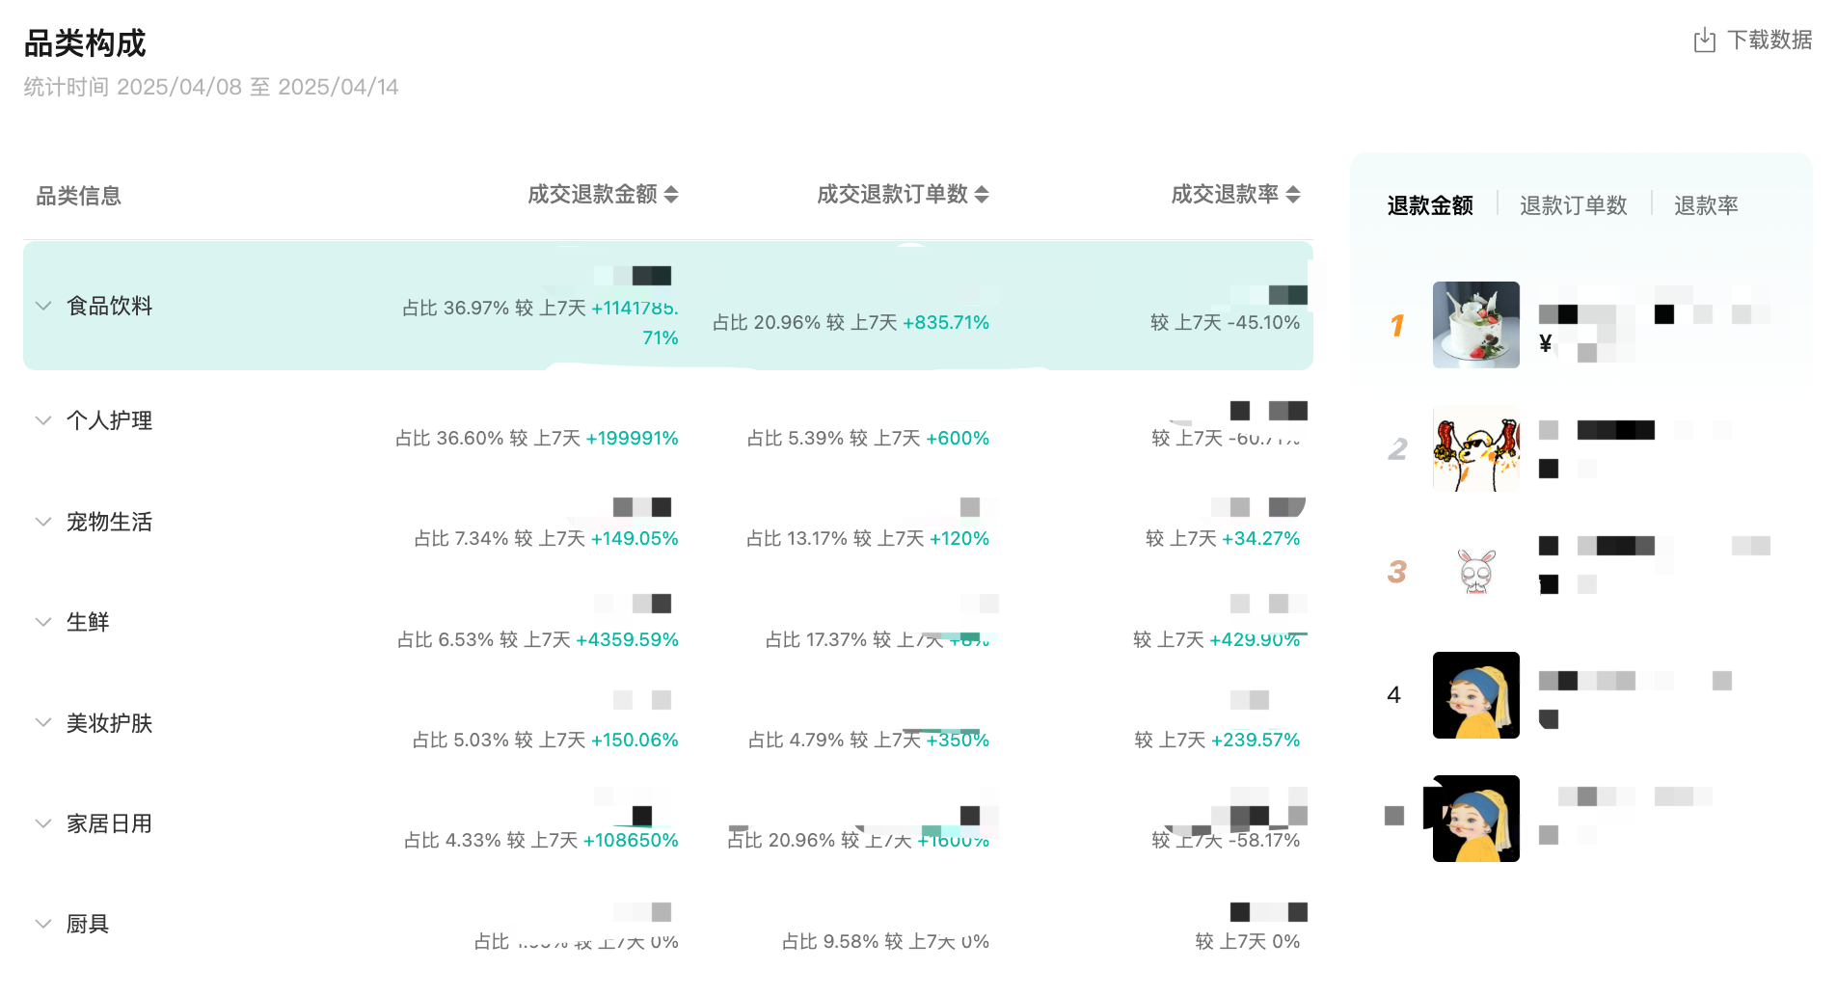Expand the 家居日用 category chevron
The width and height of the screenshot is (1837, 997).
pyautogui.click(x=43, y=823)
